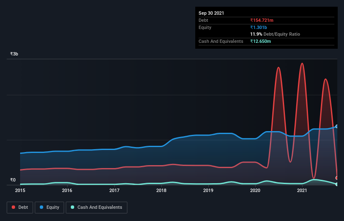Screen dimensions: 344x221
Task: Click the ₹12.650m cash value
Action: coord(261,41)
